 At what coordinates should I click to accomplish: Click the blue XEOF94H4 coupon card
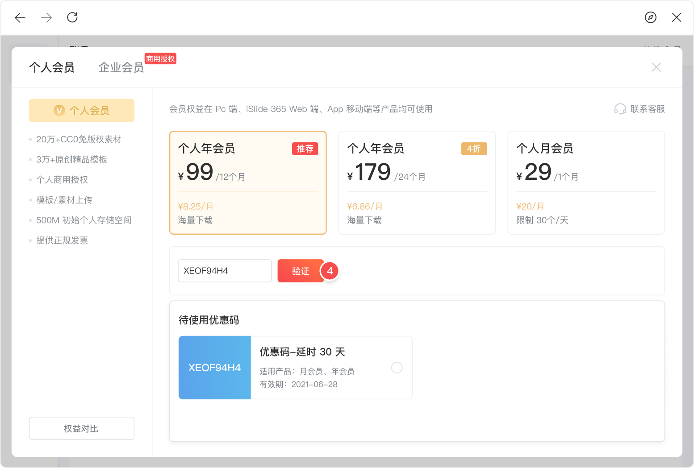[215, 368]
